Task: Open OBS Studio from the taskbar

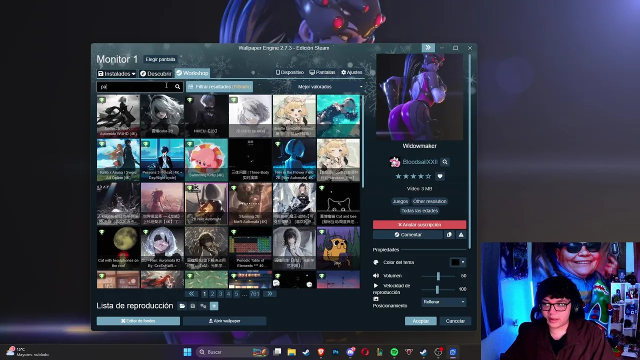Action: point(438,352)
